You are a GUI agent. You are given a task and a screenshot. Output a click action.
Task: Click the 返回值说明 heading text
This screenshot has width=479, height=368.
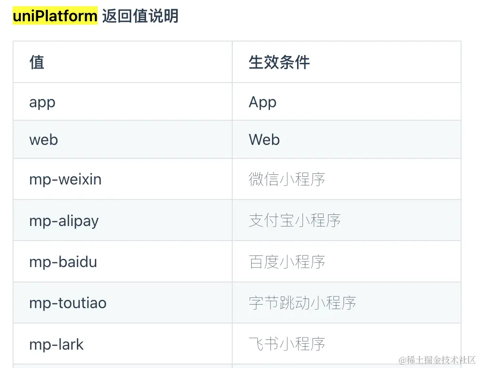pos(140,16)
